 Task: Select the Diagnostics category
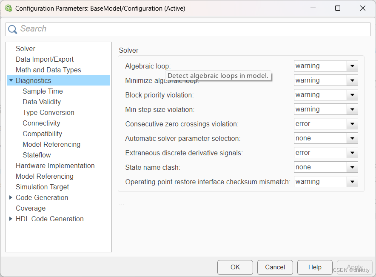click(33, 80)
